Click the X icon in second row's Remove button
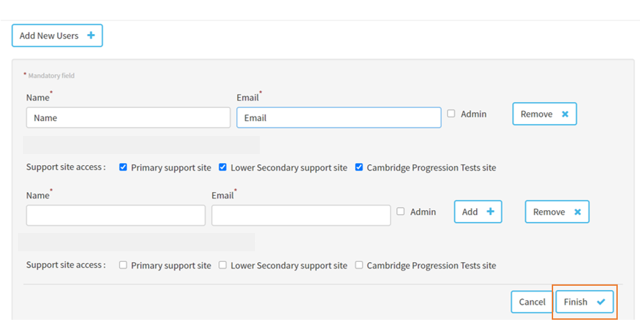 [x=577, y=212]
